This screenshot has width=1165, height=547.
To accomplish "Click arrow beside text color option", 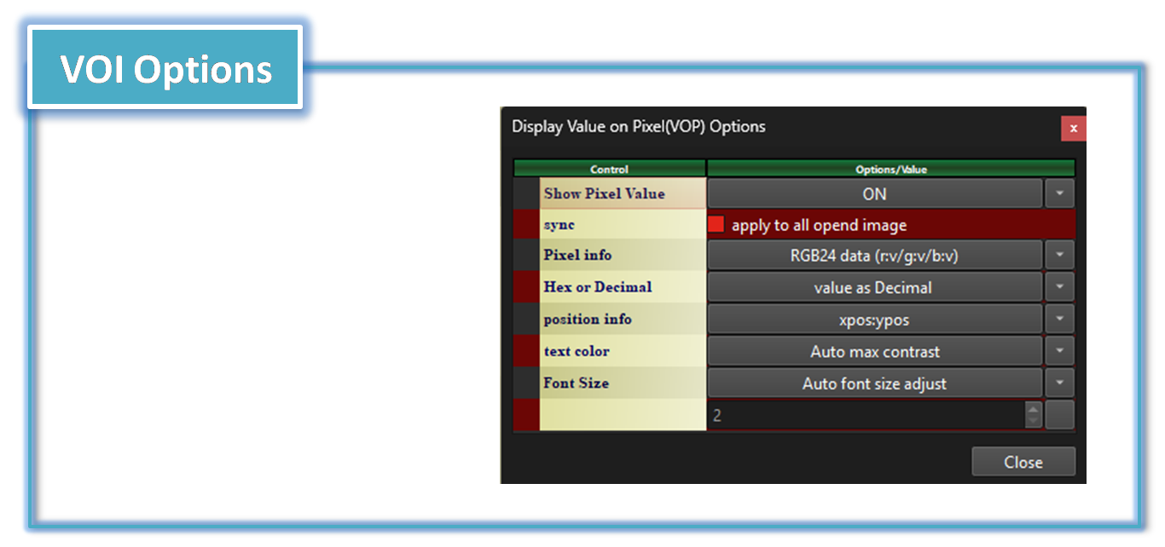I will [x=1059, y=351].
